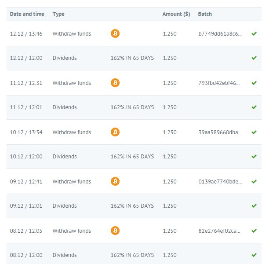This screenshot has height=264, width=273.
Task: Open batch hash b7749dd61a8c6
Action: tap(220, 34)
